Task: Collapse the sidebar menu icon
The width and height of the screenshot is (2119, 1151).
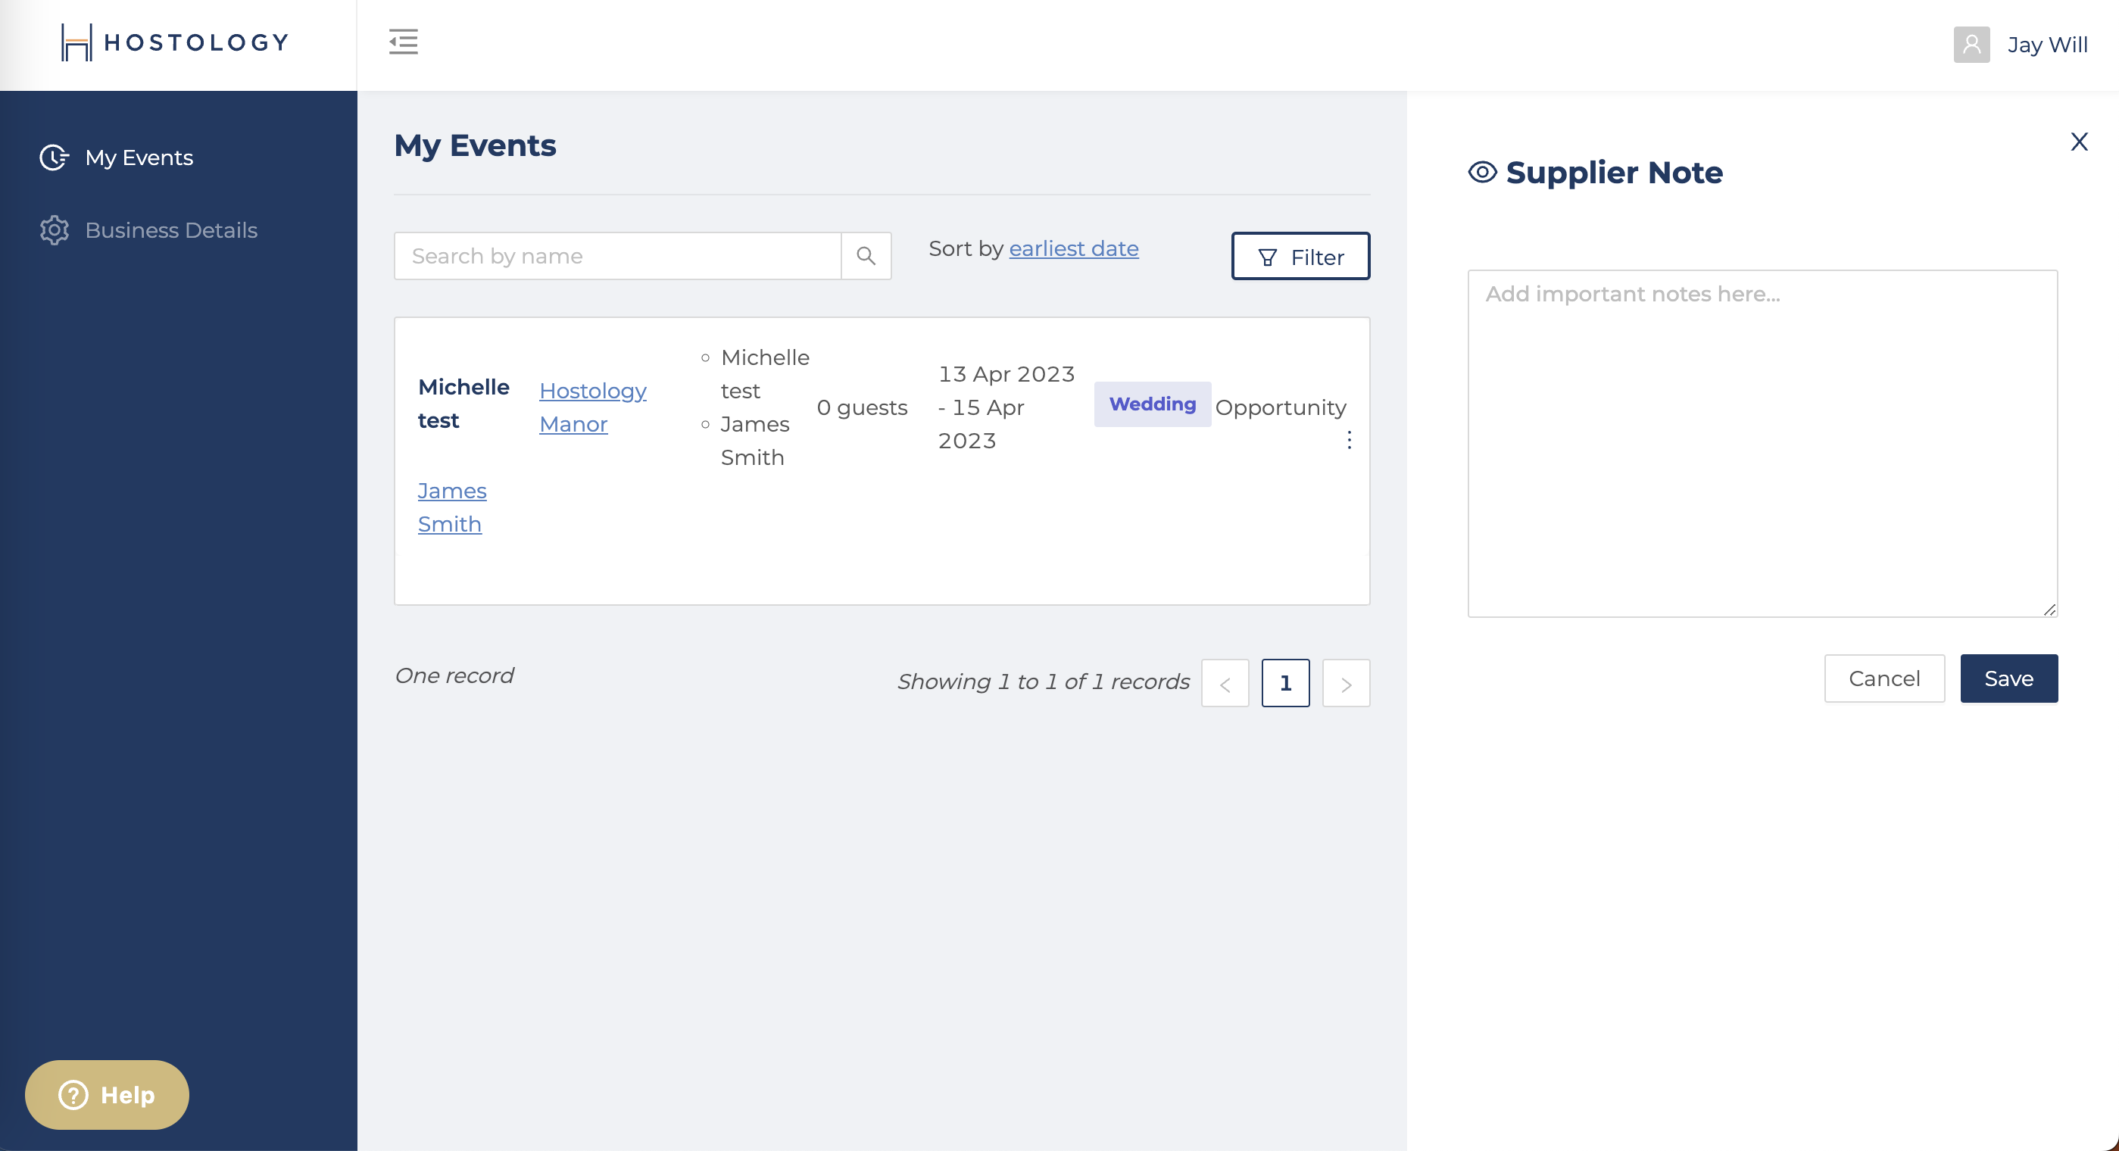Action: click(x=403, y=42)
